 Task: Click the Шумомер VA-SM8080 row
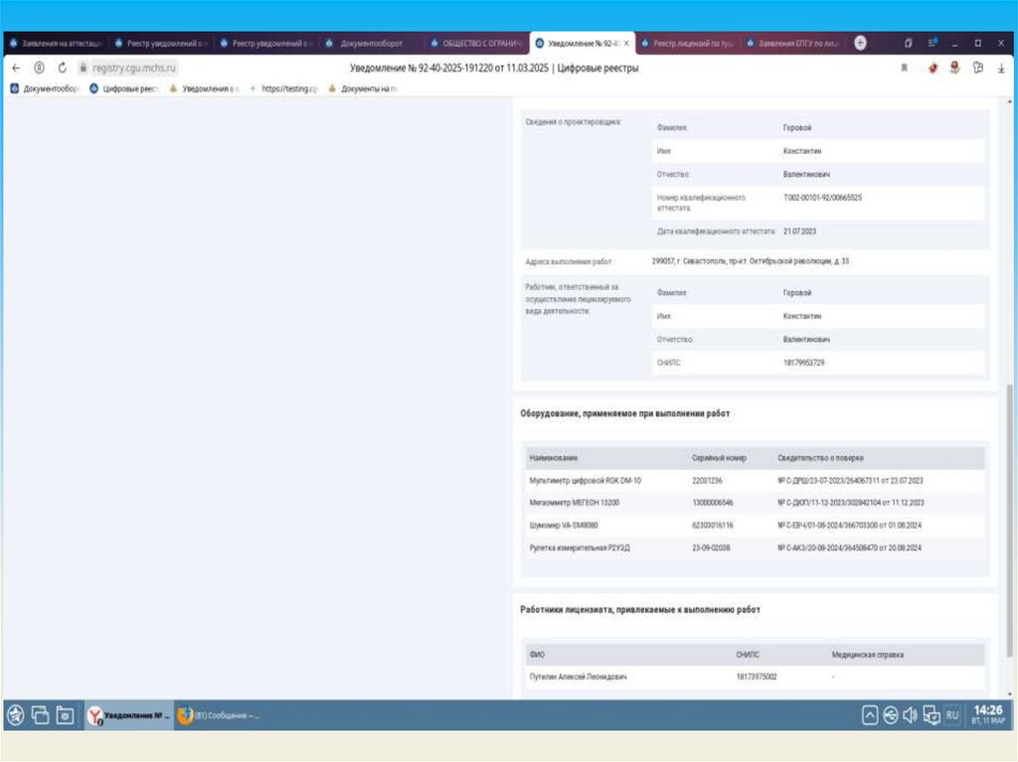pos(756,526)
